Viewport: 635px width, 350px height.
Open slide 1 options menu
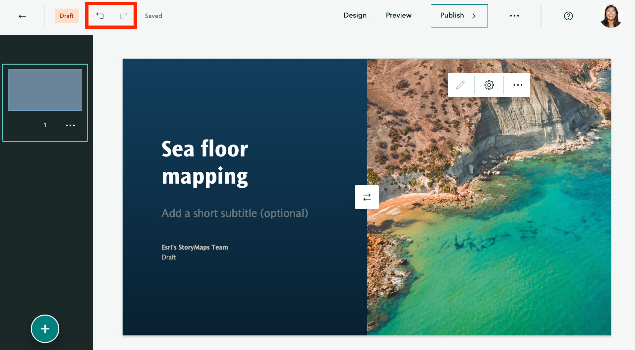[70, 125]
